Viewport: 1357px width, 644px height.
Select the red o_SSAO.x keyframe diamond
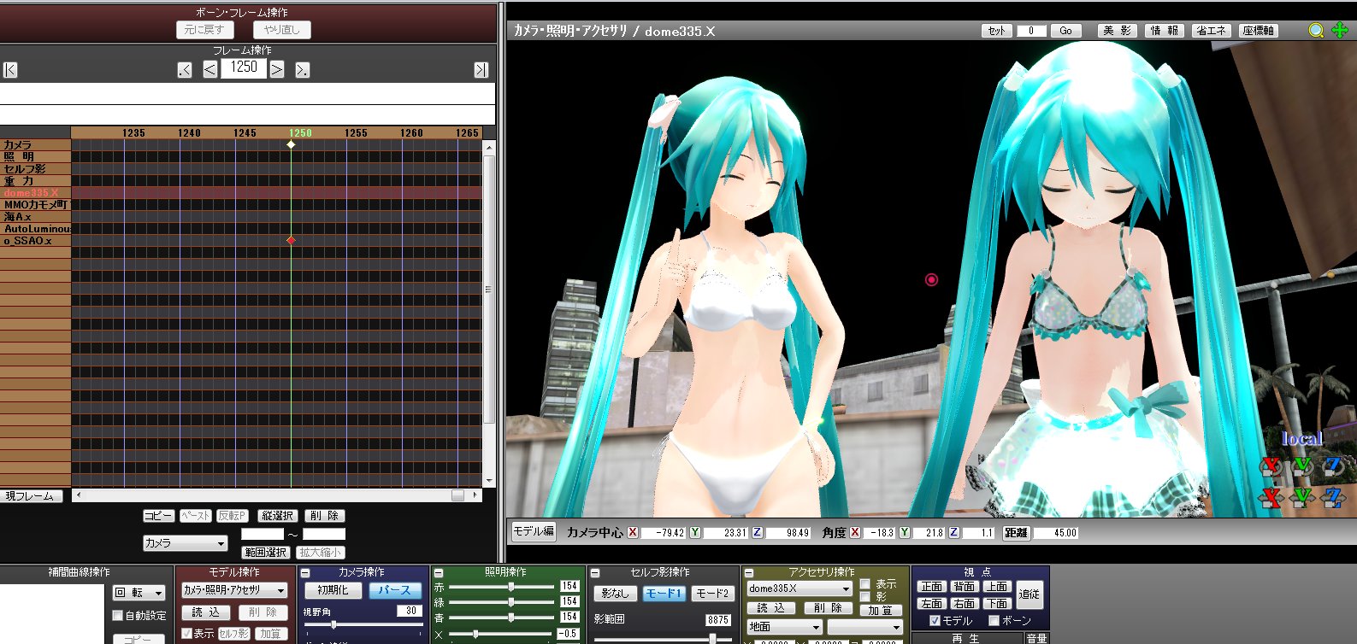click(291, 241)
